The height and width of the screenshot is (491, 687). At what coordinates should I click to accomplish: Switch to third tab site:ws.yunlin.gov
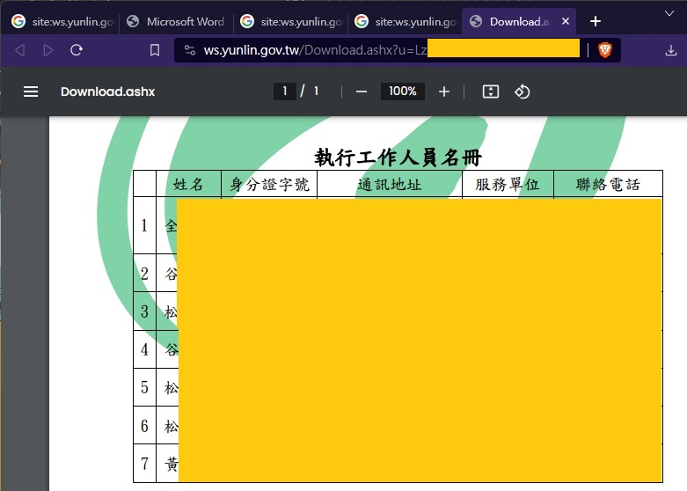(x=291, y=21)
